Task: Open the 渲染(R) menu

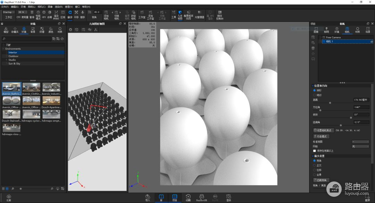Action: (x=59, y=7)
